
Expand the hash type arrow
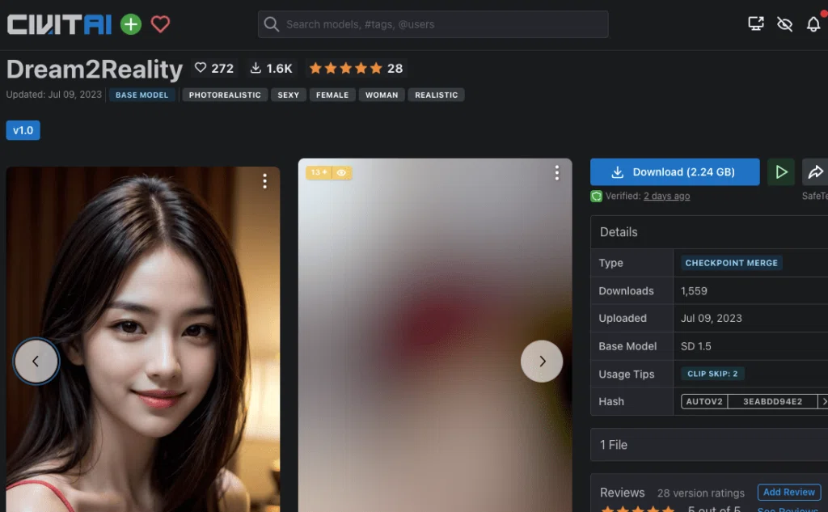823,401
